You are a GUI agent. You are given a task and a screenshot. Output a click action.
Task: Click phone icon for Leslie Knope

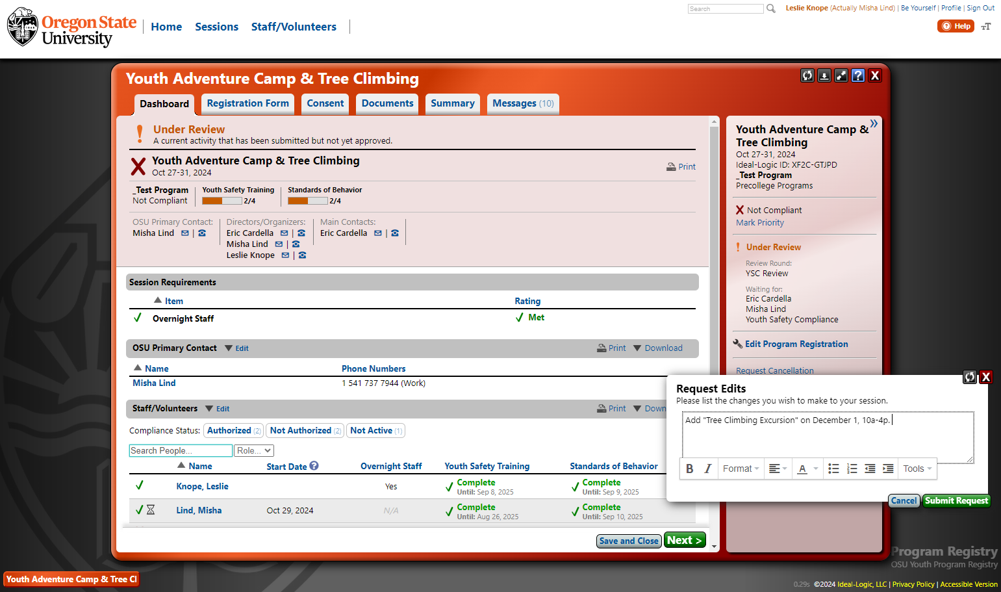coord(302,255)
